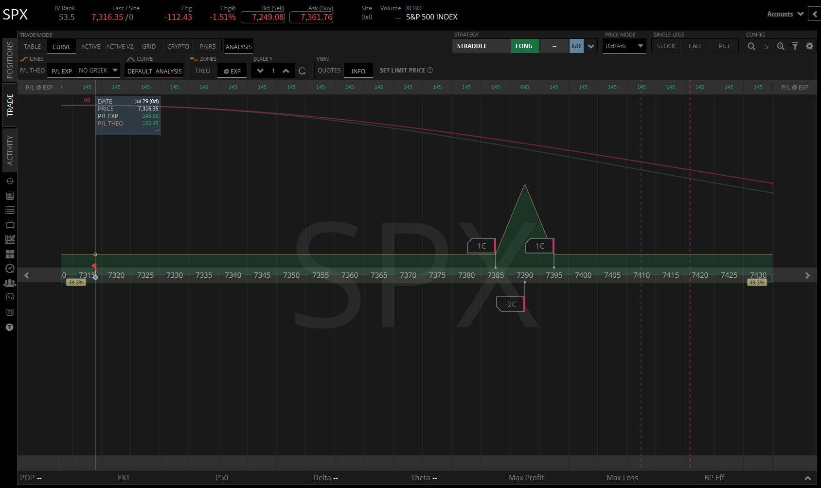821x488 pixels.
Task: Click the current price marker dot at 7316
Action: point(95,277)
